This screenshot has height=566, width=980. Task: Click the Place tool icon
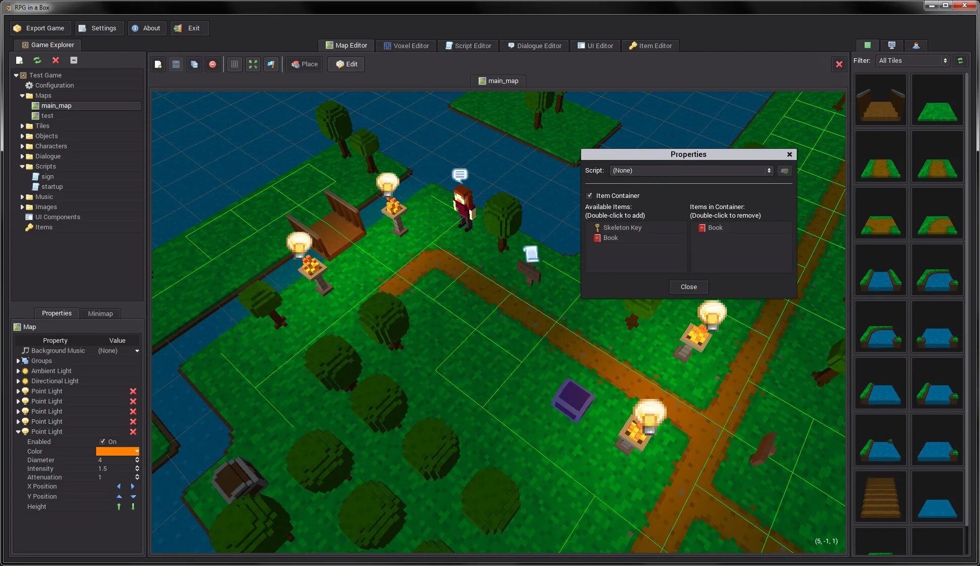coord(304,63)
